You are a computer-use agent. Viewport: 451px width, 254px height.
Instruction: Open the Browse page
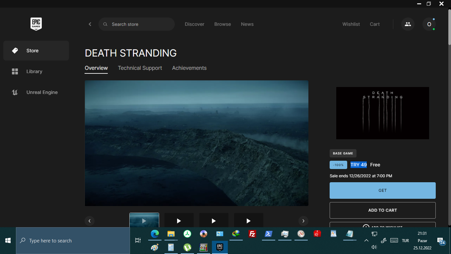(x=223, y=24)
